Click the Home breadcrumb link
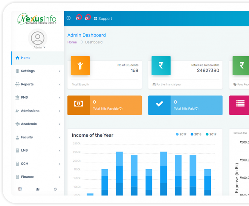This screenshot has width=249, height=206. click(x=72, y=42)
